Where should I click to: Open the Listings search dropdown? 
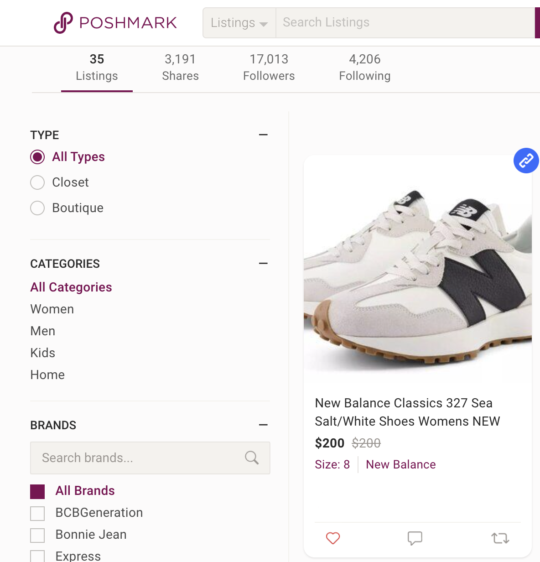coord(239,23)
